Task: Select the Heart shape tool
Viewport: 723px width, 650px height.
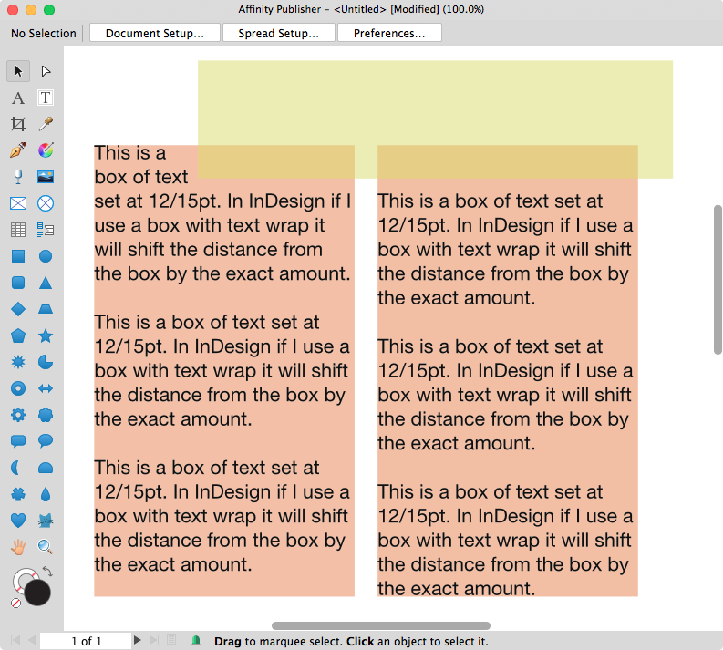Action: pyautogui.click(x=18, y=521)
